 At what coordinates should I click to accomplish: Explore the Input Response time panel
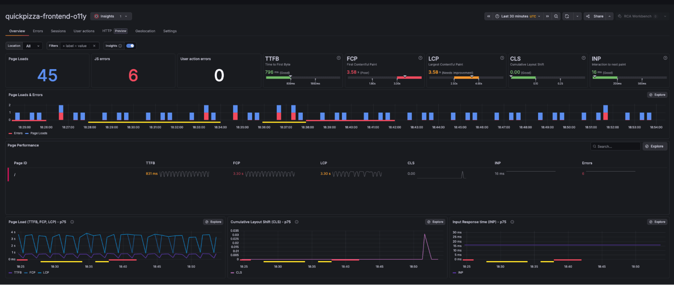point(657,222)
